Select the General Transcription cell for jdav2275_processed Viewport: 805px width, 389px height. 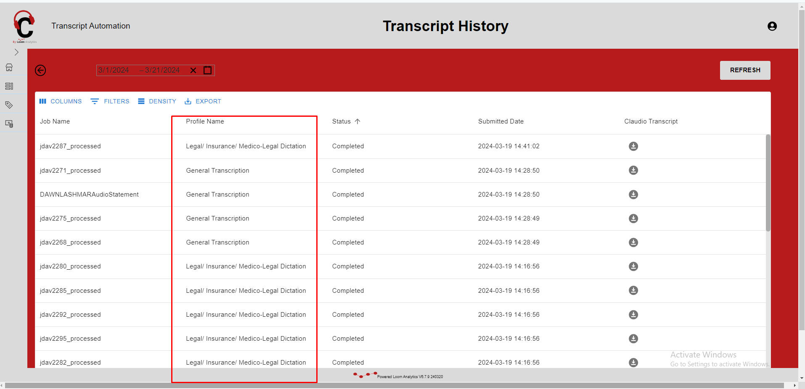218,218
